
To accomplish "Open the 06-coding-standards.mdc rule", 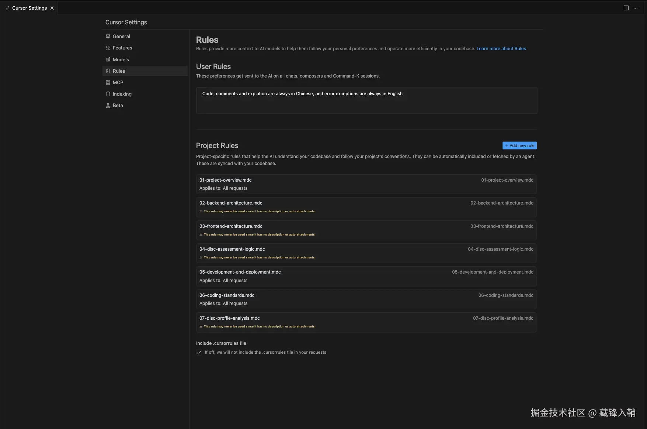I will [366, 299].
